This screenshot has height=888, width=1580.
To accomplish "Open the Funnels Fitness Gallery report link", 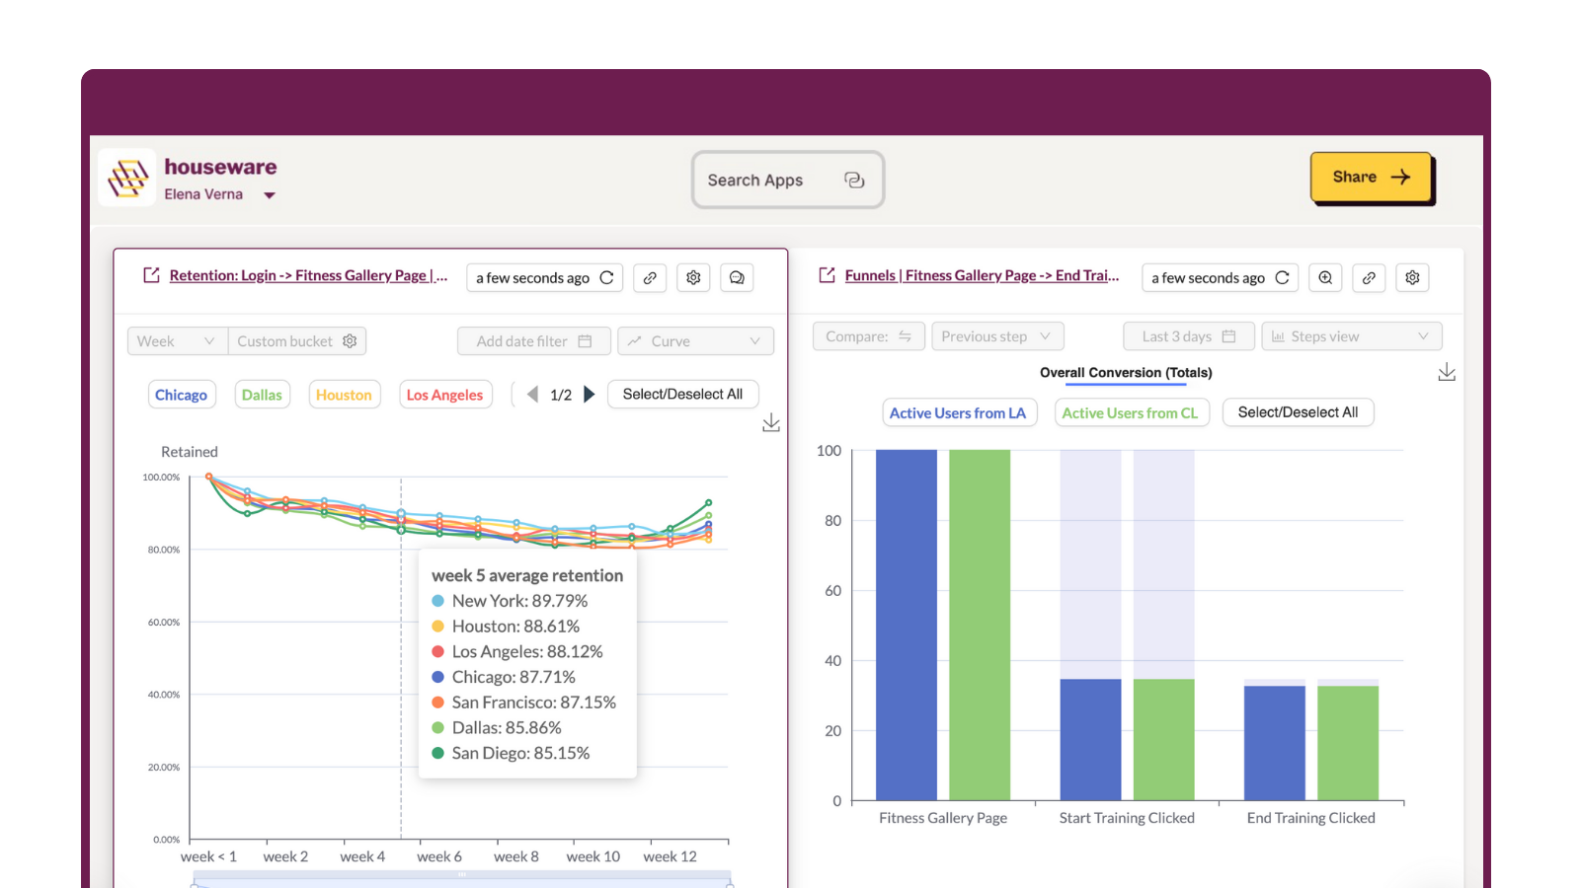I will [x=982, y=275].
